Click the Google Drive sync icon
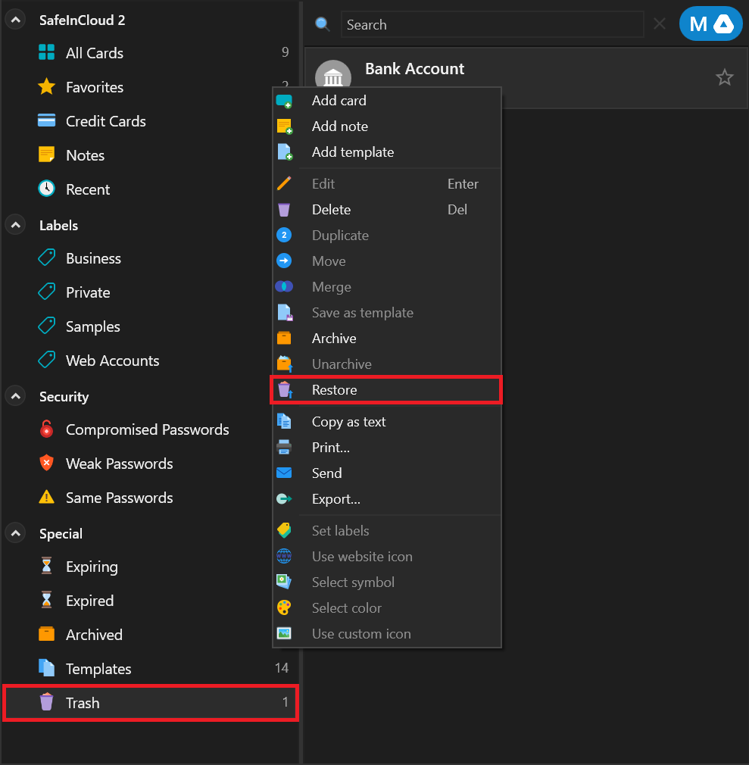Viewport: 749px width, 765px height. [723, 23]
